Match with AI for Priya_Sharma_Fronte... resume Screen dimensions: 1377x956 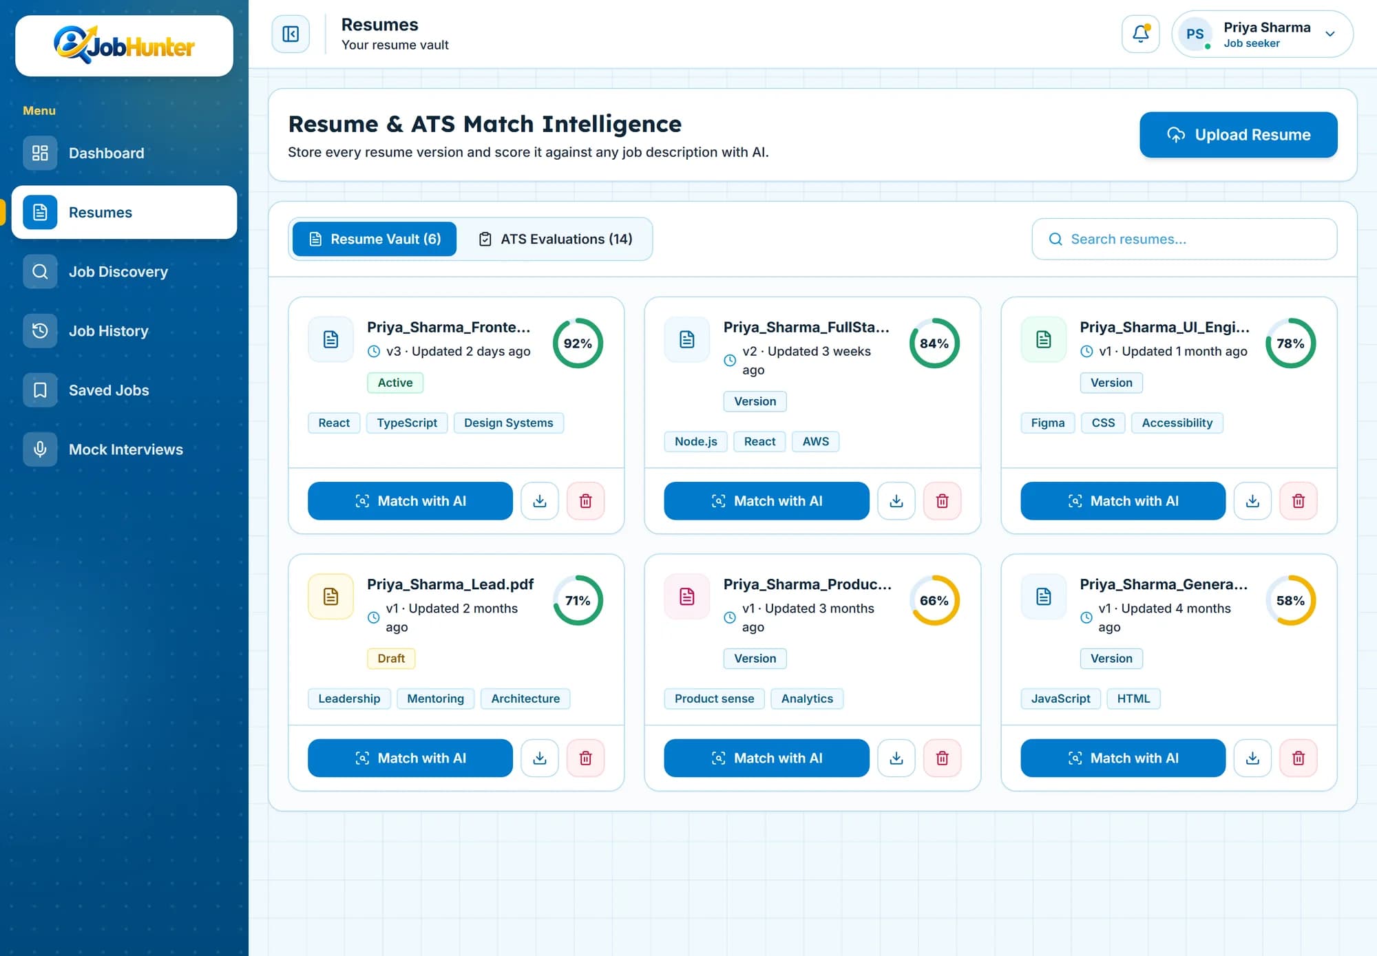[x=410, y=501]
